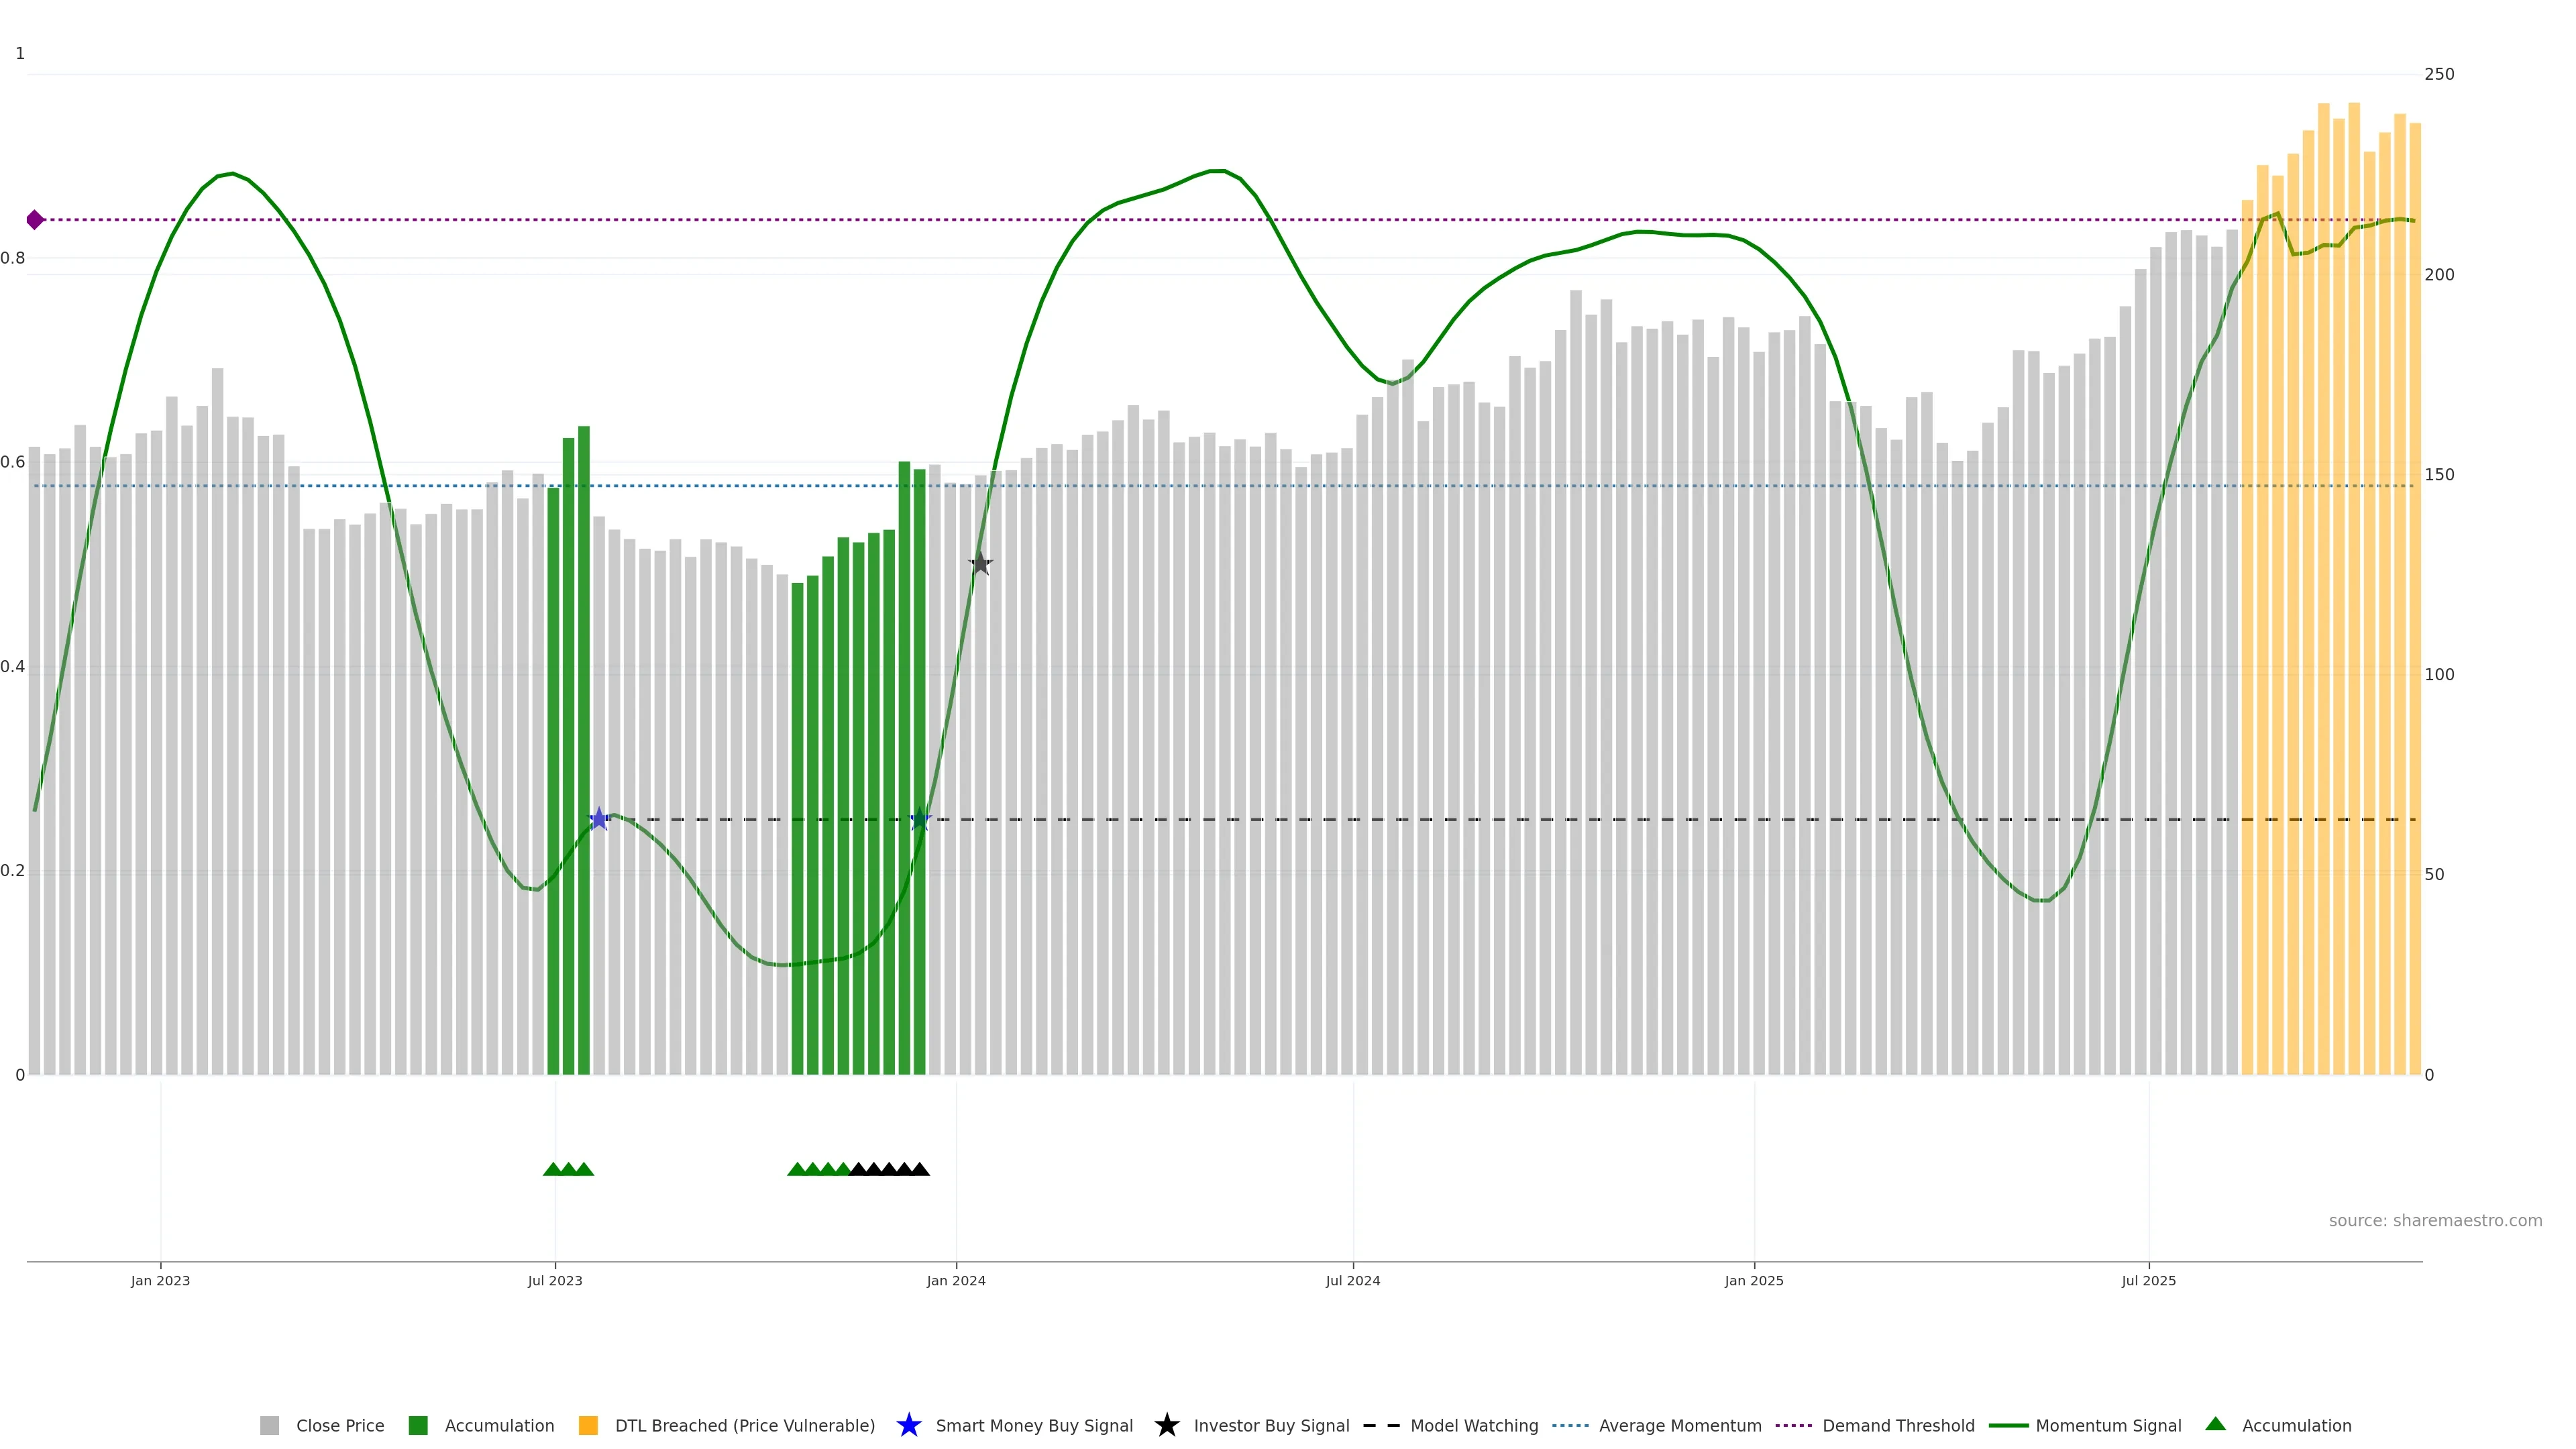This screenshot has width=2576, height=1449.
Task: Hide the Demand Threshold legend entry
Action: click(1897, 1426)
